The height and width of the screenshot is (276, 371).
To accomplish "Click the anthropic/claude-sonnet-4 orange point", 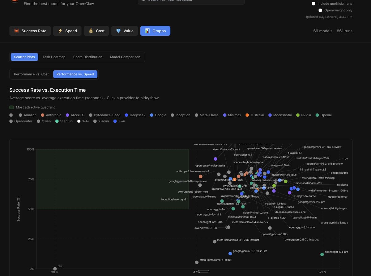I will 201,176.
